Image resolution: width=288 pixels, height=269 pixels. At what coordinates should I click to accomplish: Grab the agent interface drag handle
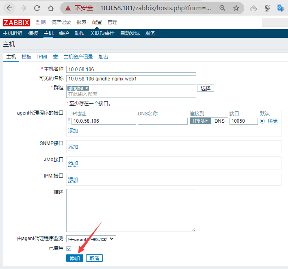pyautogui.click(x=69, y=121)
